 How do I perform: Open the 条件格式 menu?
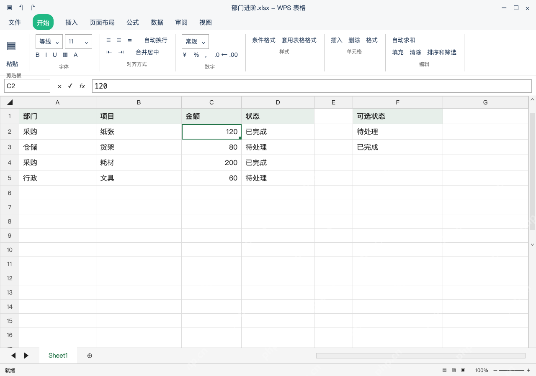[264, 40]
